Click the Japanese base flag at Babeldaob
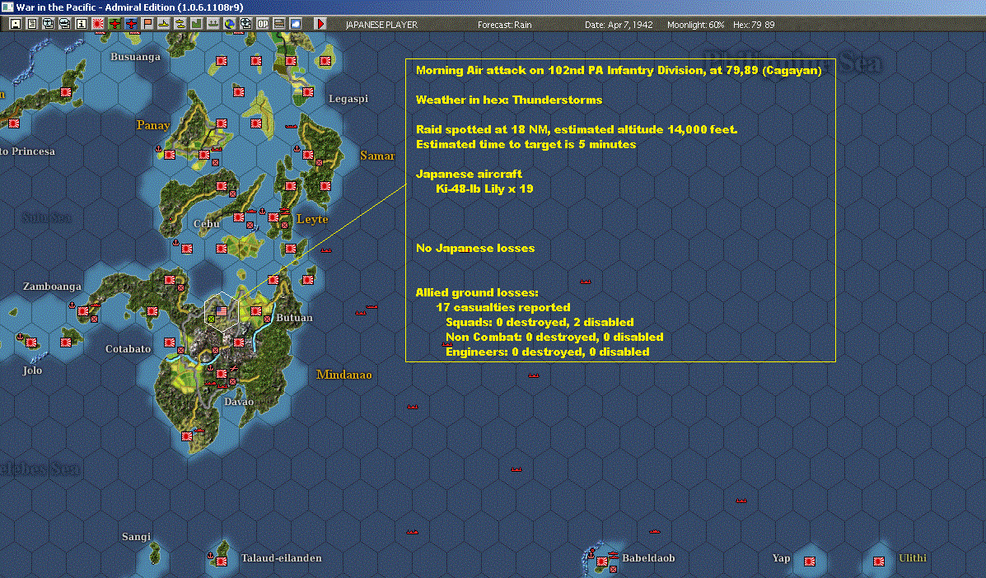 tap(602, 561)
